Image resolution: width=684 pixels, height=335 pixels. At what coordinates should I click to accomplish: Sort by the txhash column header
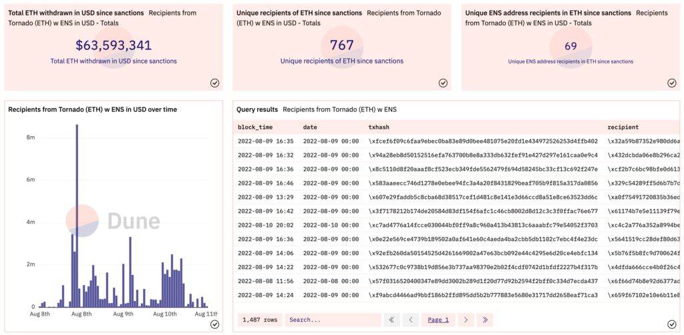[x=379, y=127]
